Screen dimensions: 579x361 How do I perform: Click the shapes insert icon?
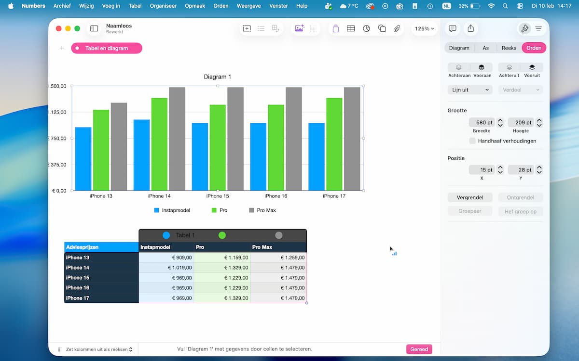tap(382, 29)
